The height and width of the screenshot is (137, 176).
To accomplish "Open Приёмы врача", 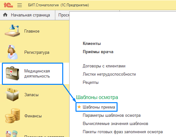I will [98, 52].
